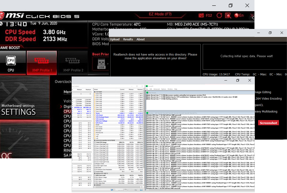
Task: Open About menu in RealBench
Action: click(x=141, y=39)
